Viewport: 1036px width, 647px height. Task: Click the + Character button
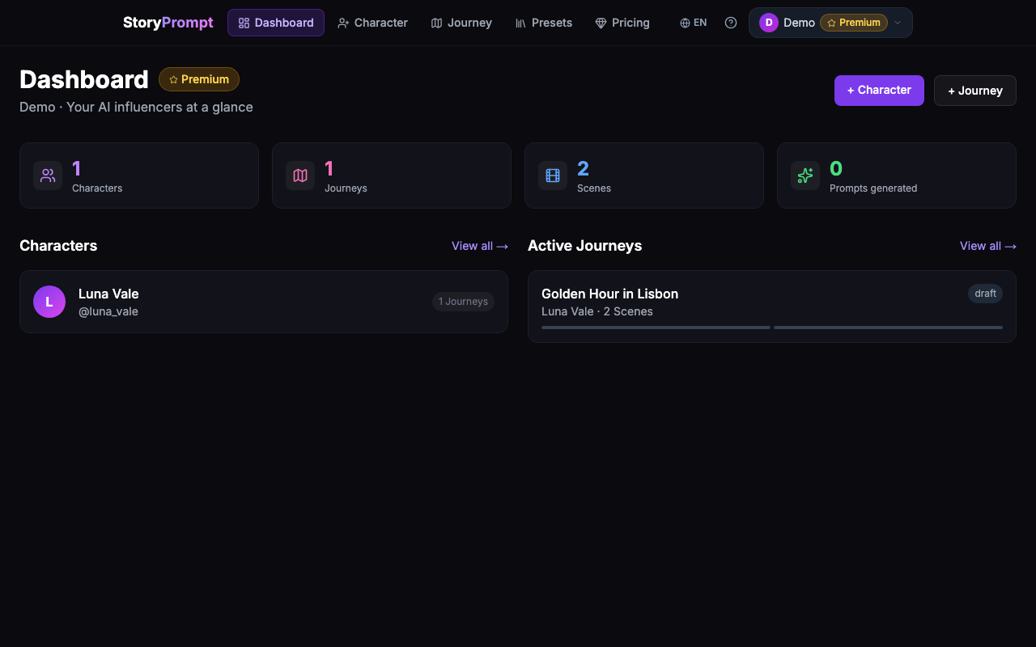(879, 91)
